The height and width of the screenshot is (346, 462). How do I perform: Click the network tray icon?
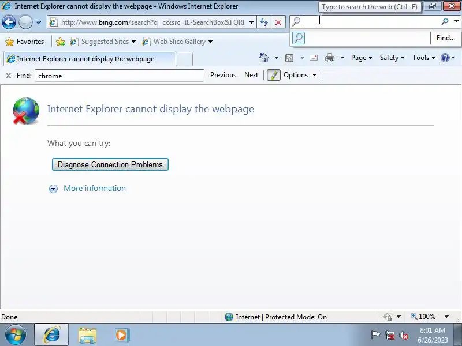coord(390,335)
